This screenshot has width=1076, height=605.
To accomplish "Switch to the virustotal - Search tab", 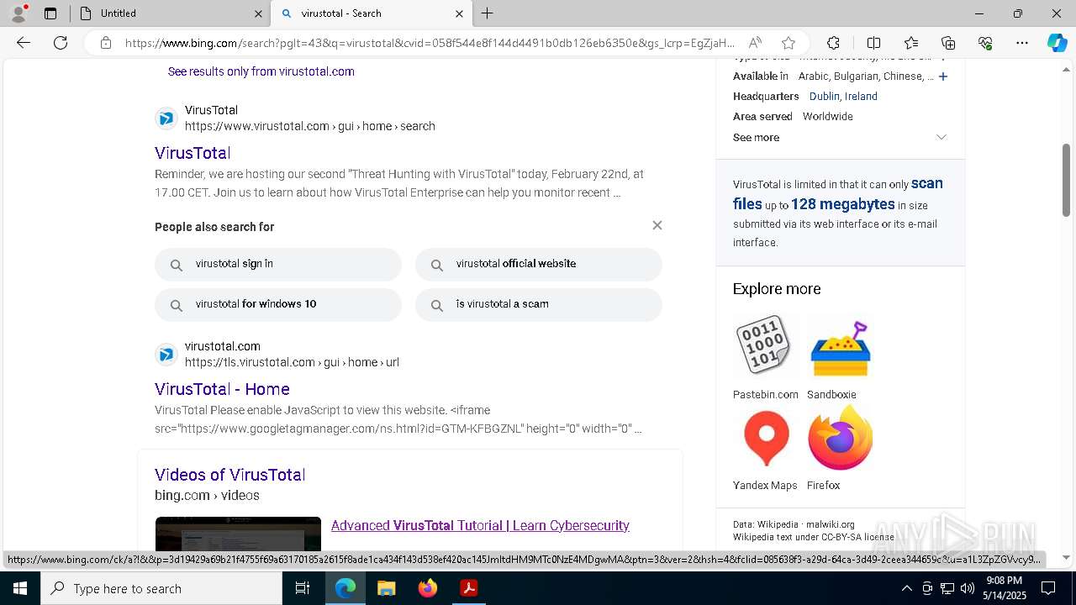I will (x=370, y=13).
